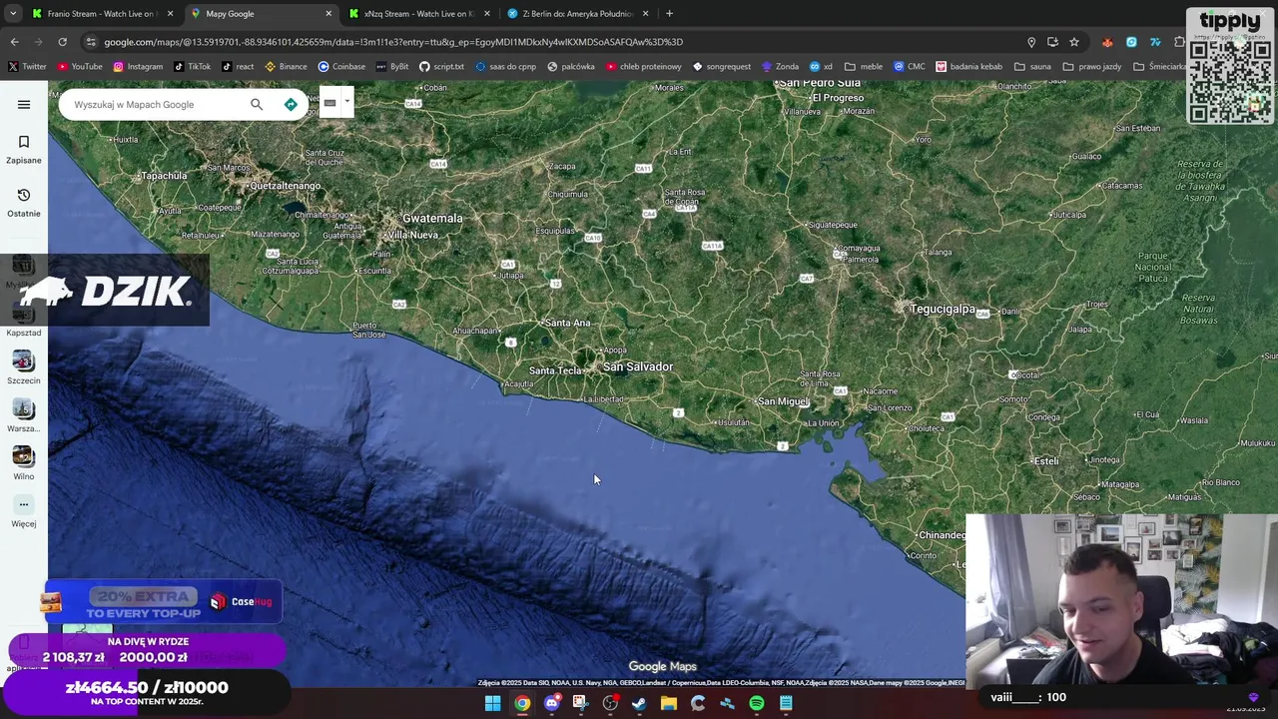Open the badania kebab bookmark
1278x719 pixels.
pyautogui.click(x=968, y=66)
